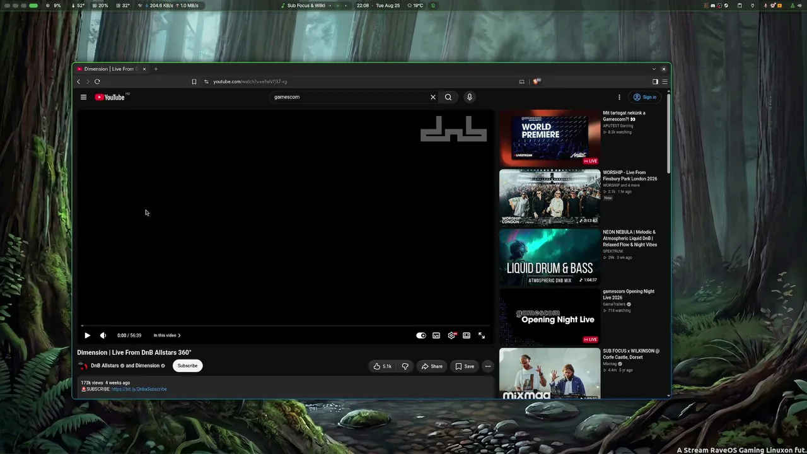Mute the video player volume
Screen dimensions: 807x454
103,335
